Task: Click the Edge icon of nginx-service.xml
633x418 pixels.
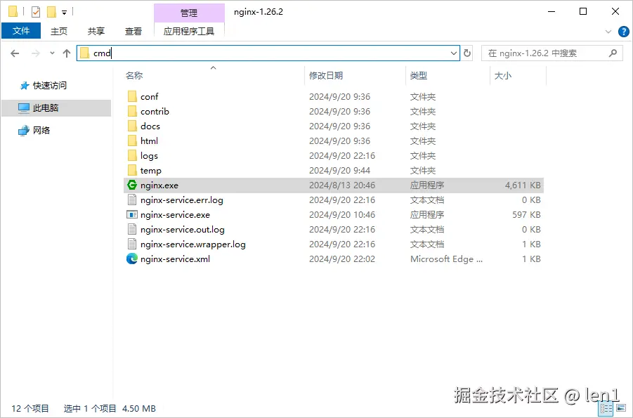Action: click(132, 259)
